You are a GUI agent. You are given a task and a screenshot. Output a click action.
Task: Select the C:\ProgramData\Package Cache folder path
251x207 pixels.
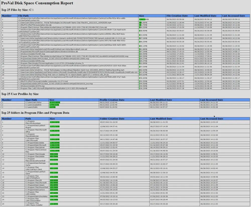click(x=35, y=164)
